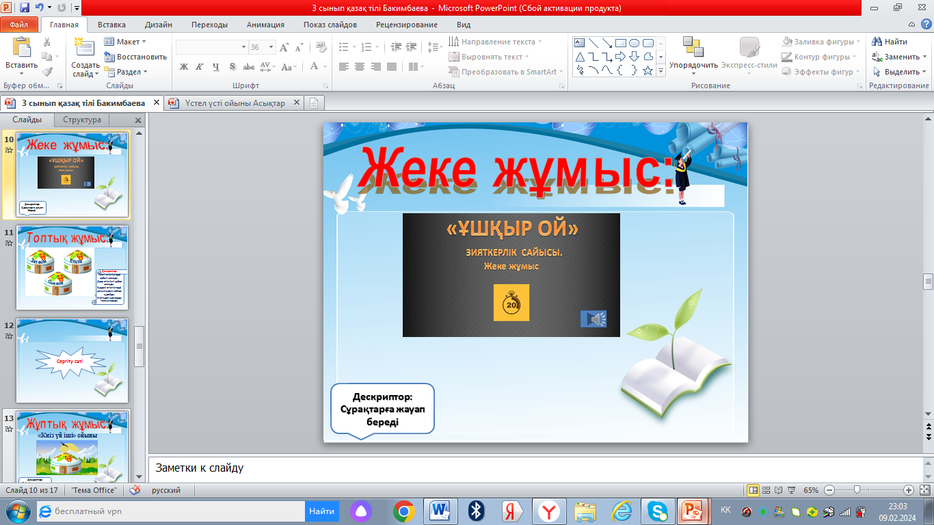Image resolution: width=934 pixels, height=525 pixels.
Task: Select the star shape in shapes gallery
Action: coord(648,70)
